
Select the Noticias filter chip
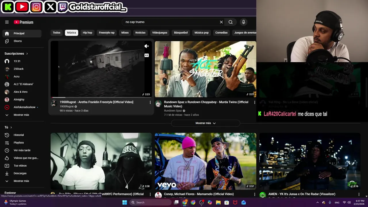(x=140, y=33)
